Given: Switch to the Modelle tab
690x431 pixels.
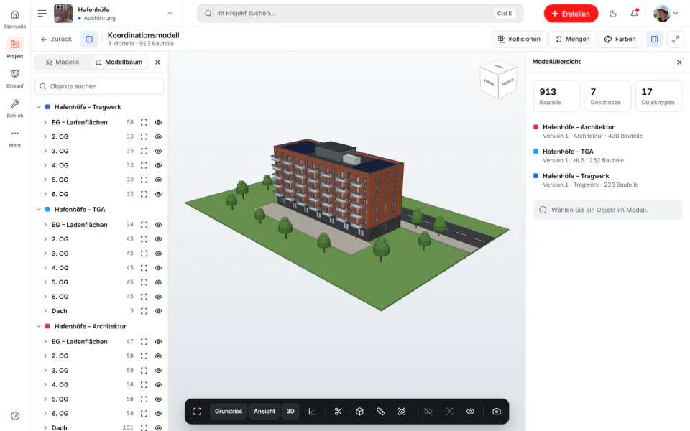Looking at the screenshot, I should coord(63,62).
